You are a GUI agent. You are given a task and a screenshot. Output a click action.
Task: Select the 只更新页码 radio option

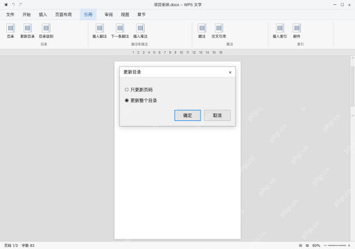pos(126,89)
